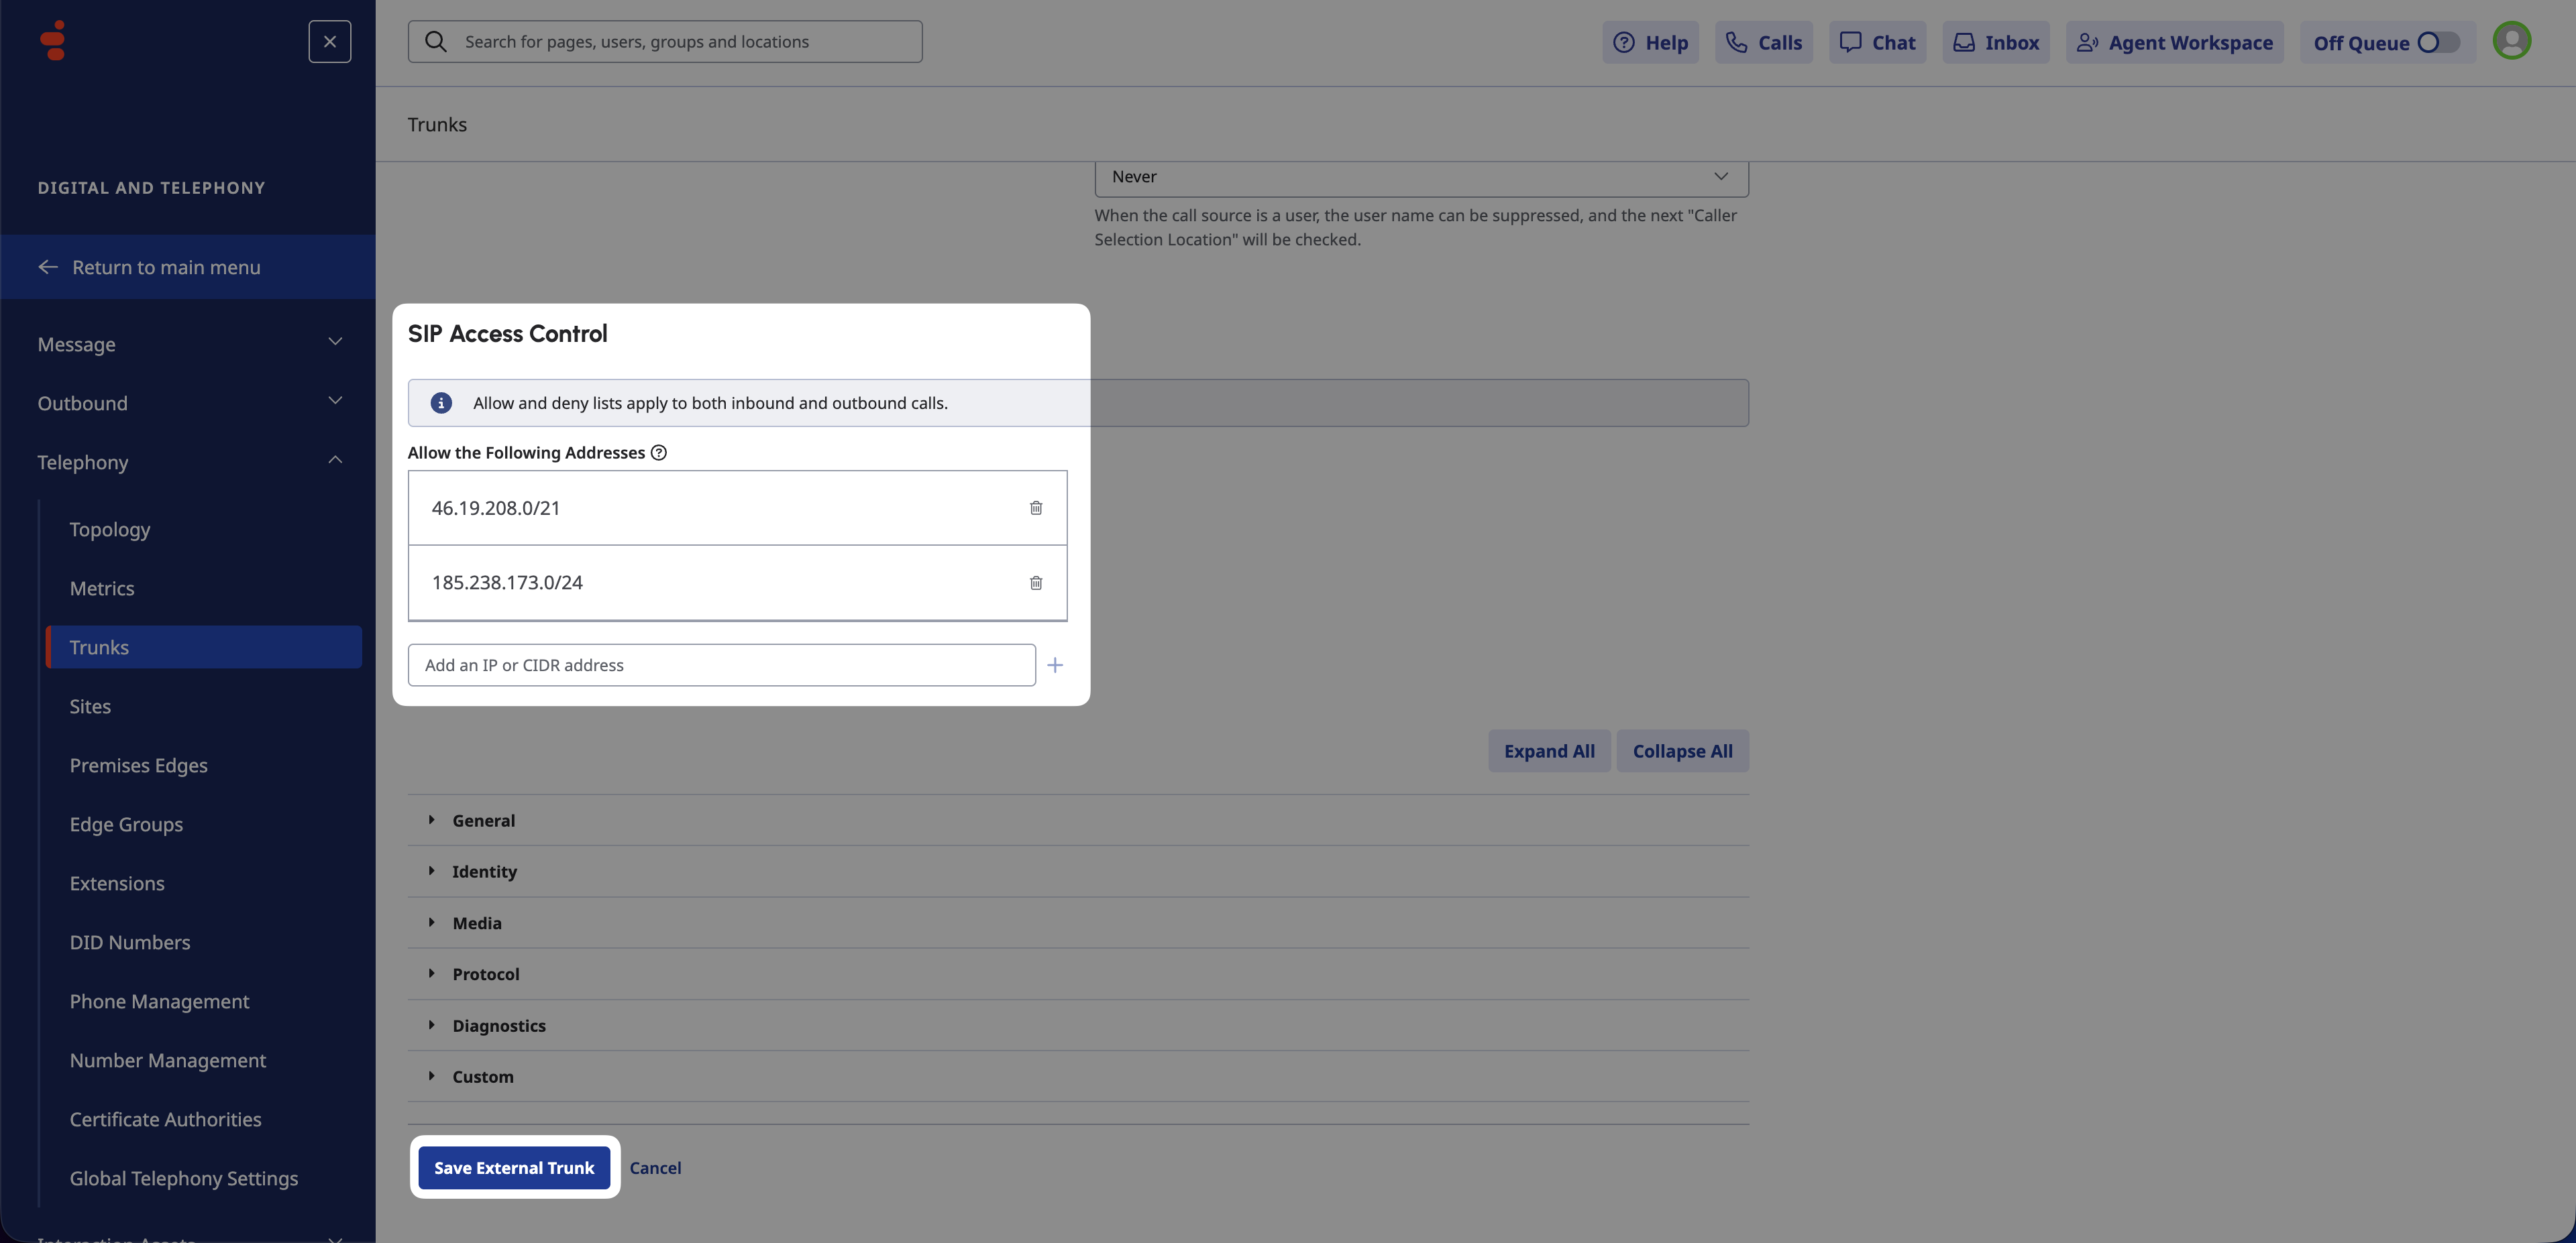The height and width of the screenshot is (1243, 2576).
Task: Click the Genesys logo icon
Action: pos(53,41)
